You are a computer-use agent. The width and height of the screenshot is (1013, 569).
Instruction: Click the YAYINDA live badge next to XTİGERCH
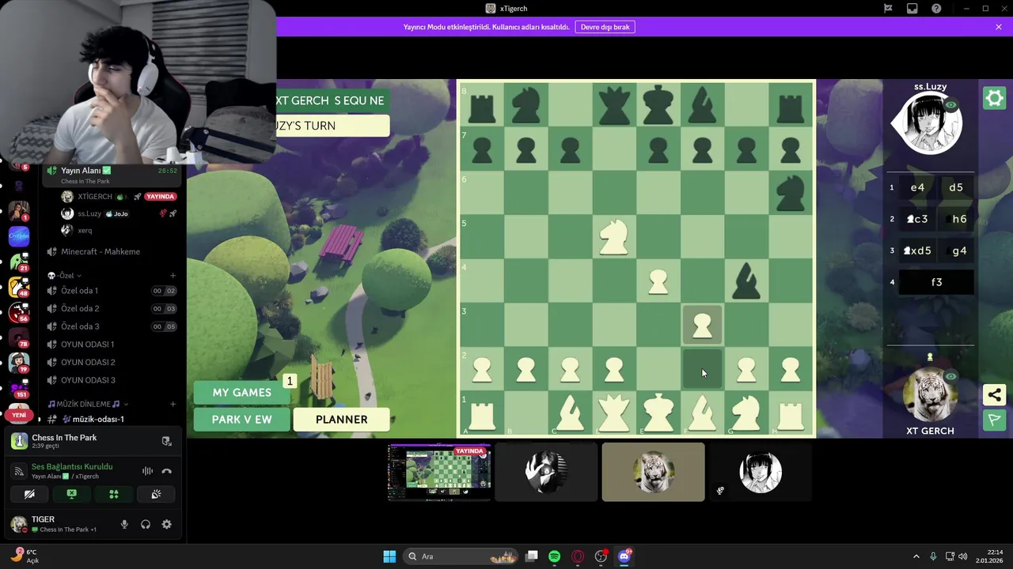161,197
